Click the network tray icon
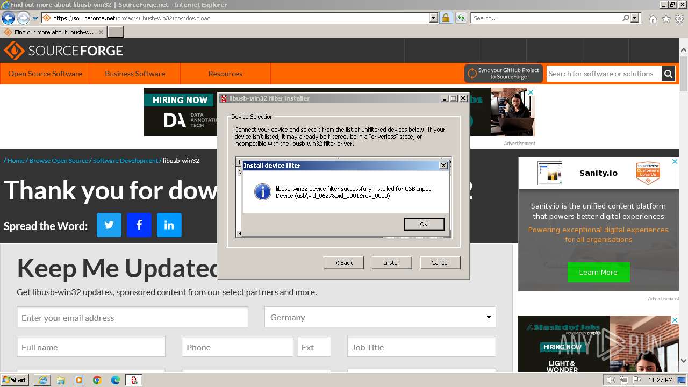This screenshot has height=387, width=688. [x=624, y=380]
